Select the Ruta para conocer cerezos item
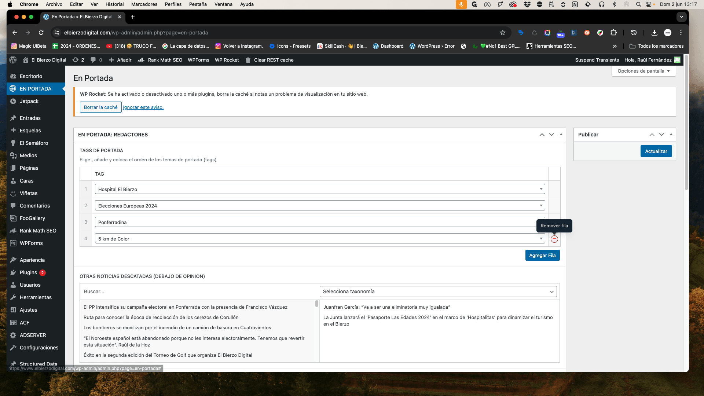Screen dimensions: 704x396 coord(161,318)
